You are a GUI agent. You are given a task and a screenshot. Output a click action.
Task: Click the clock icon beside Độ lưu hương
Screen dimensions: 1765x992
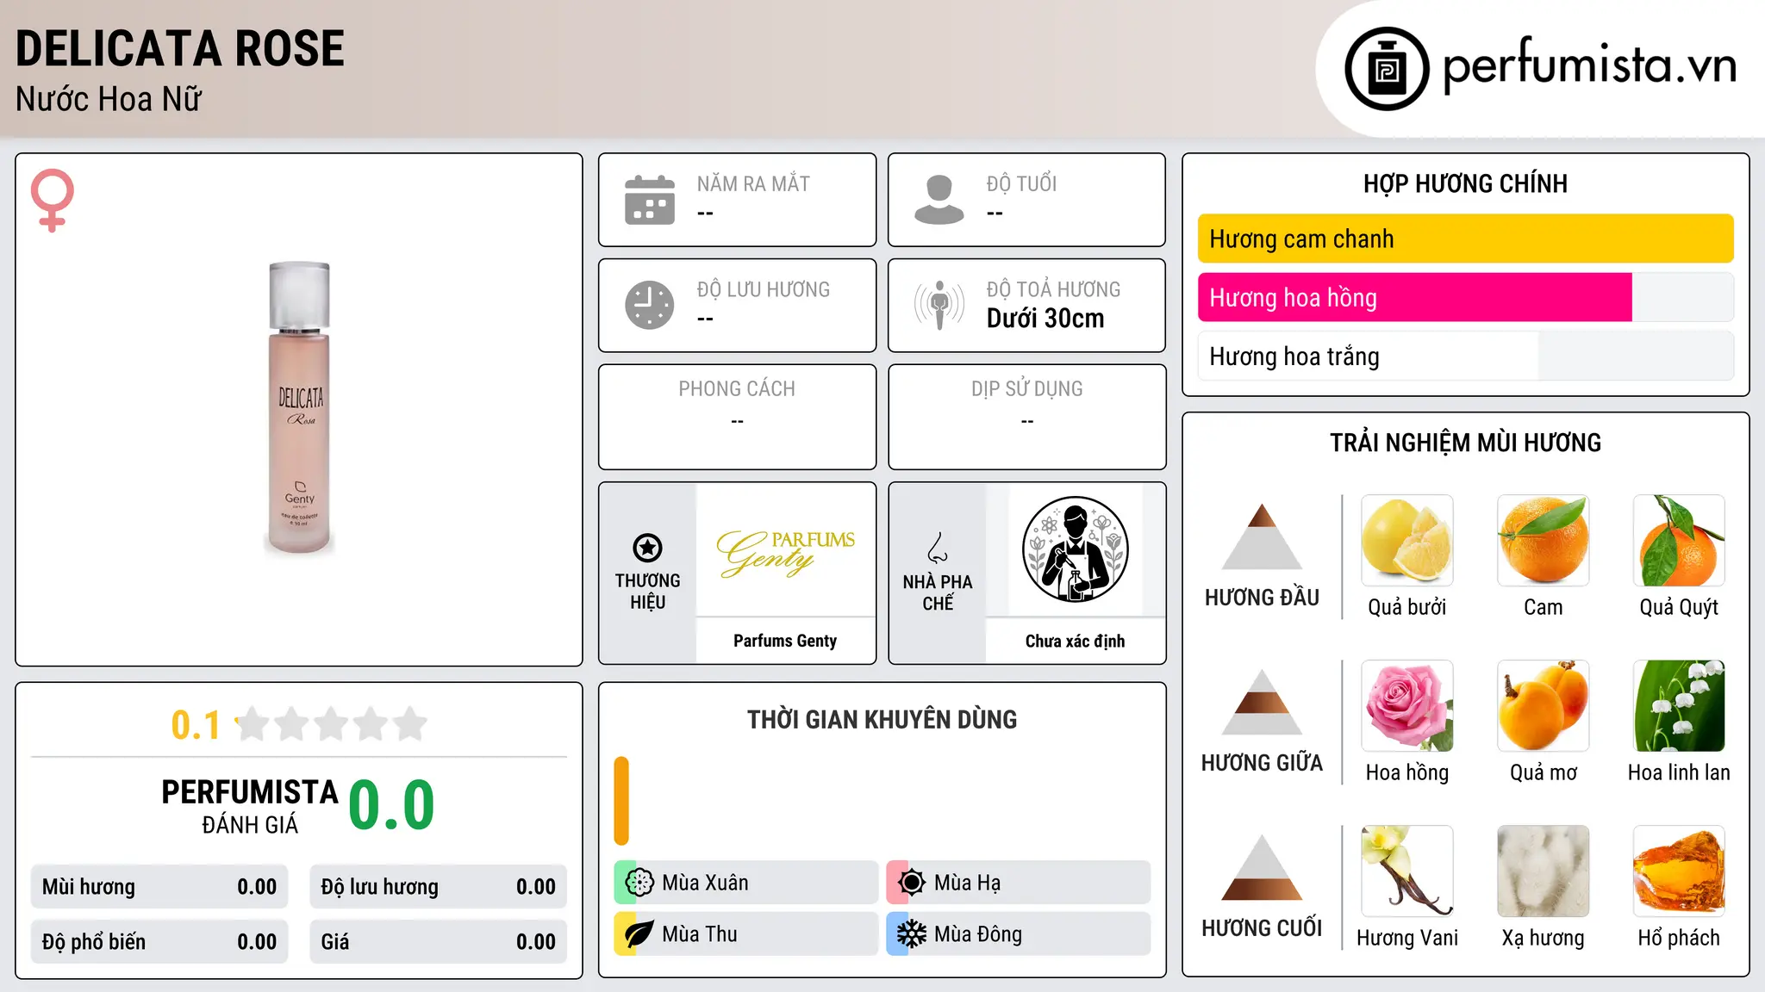[650, 305]
